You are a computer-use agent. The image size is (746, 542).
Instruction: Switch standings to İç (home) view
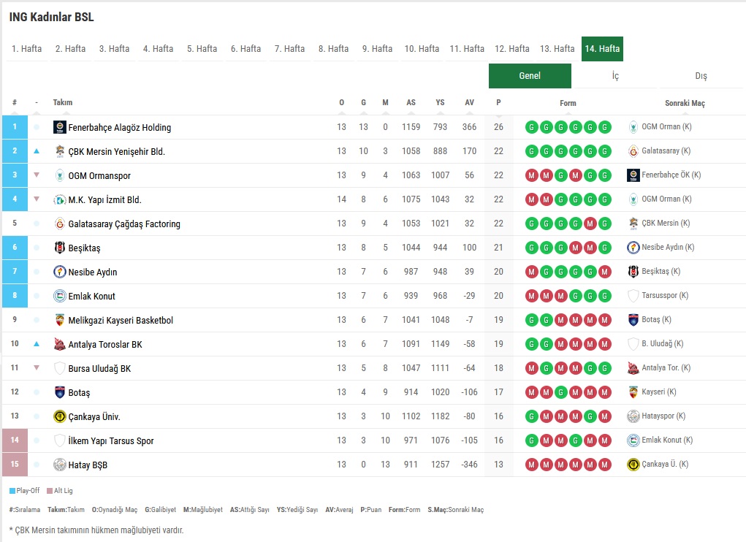(x=615, y=75)
